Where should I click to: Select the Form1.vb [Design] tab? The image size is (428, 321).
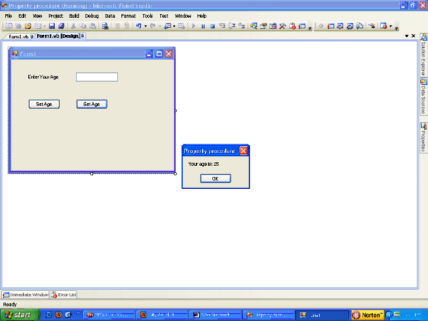(x=60, y=36)
